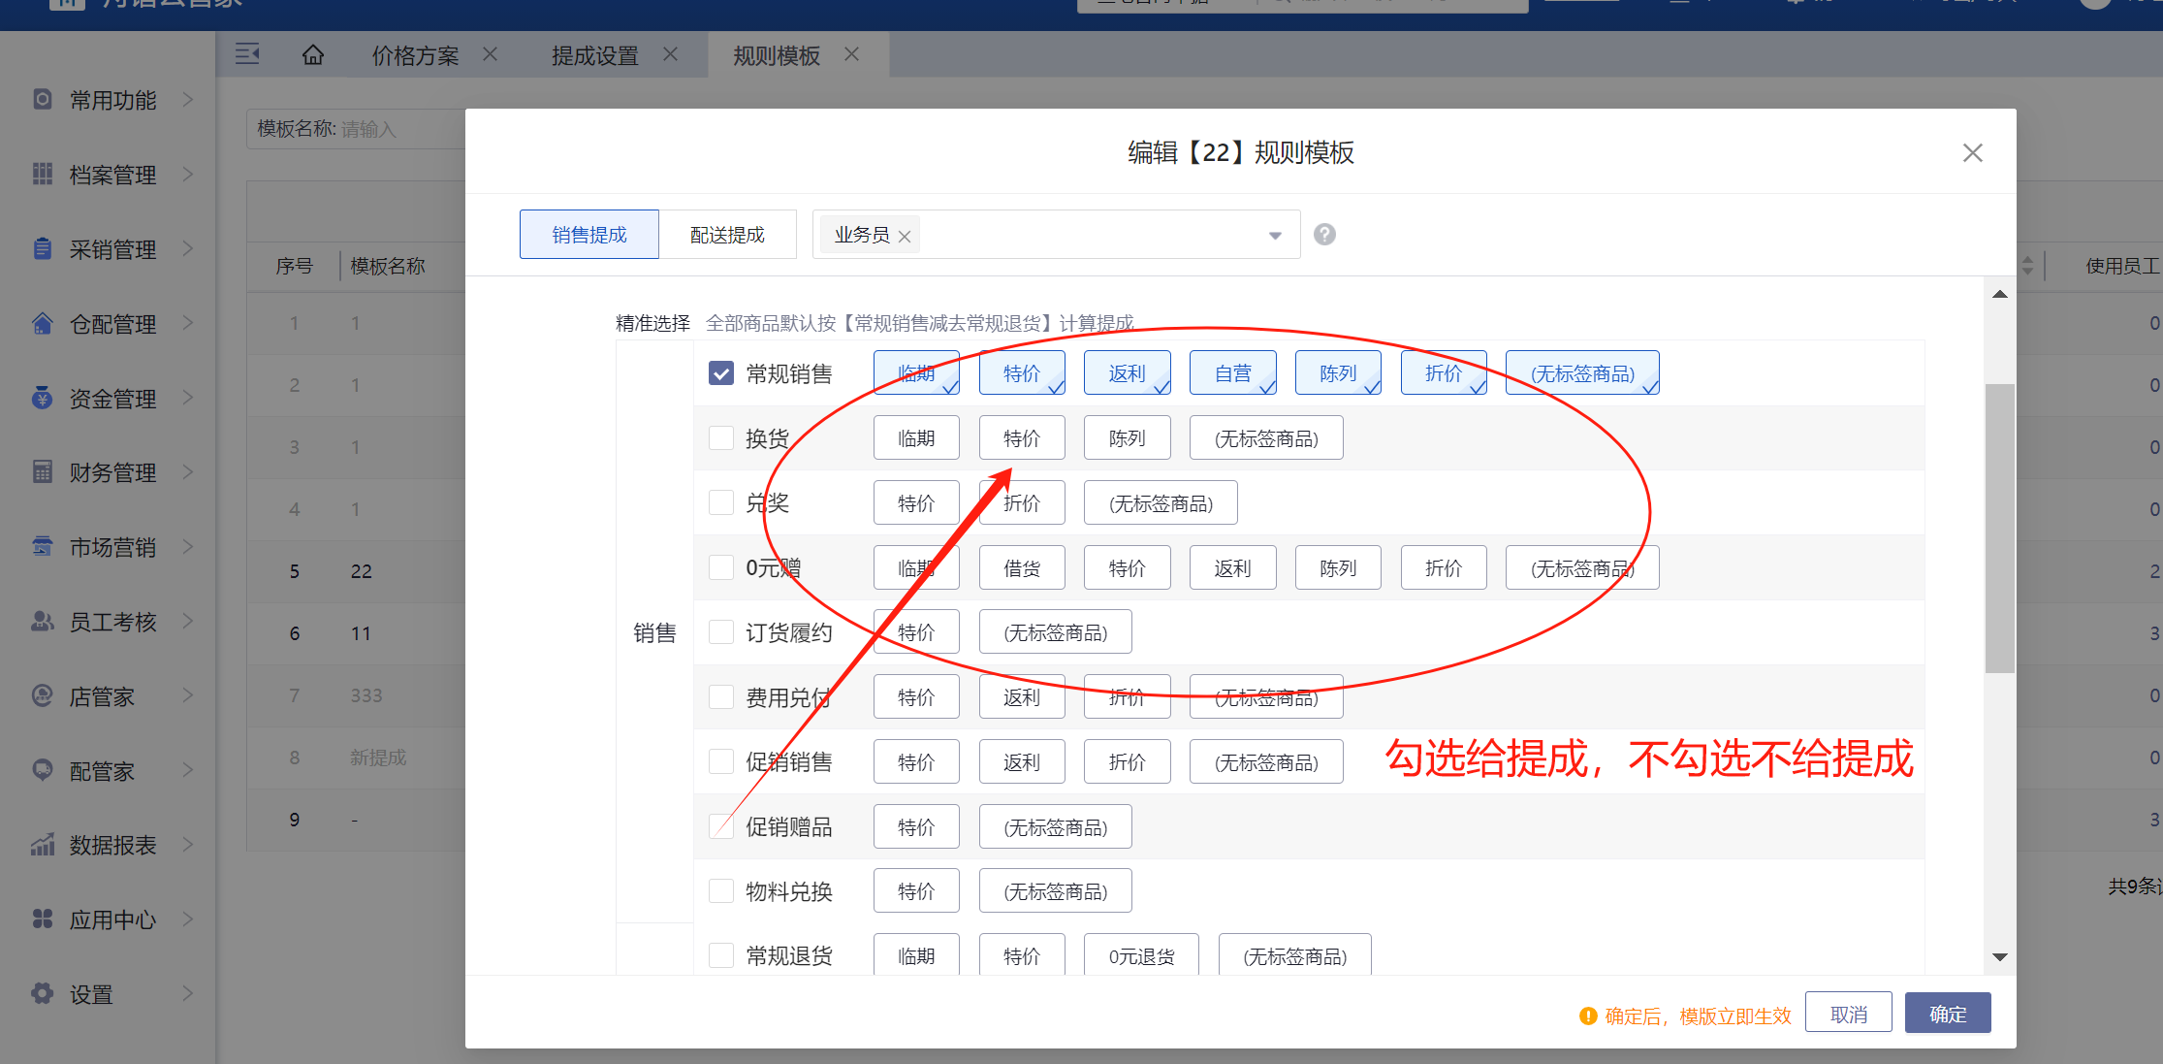
Task: Click the home icon in tab bar
Action: point(312,55)
